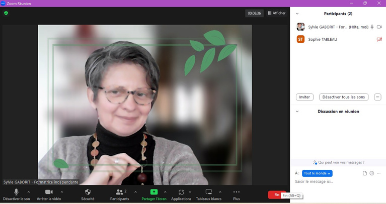Click Sylvie GABORIT's avatar thumbnail

pyautogui.click(x=300, y=27)
